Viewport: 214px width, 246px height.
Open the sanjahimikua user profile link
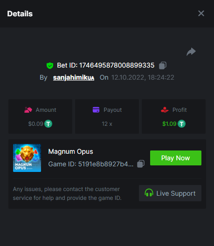point(74,77)
